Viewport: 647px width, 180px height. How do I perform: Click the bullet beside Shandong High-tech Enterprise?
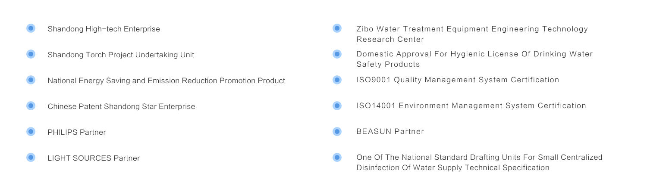(31, 28)
